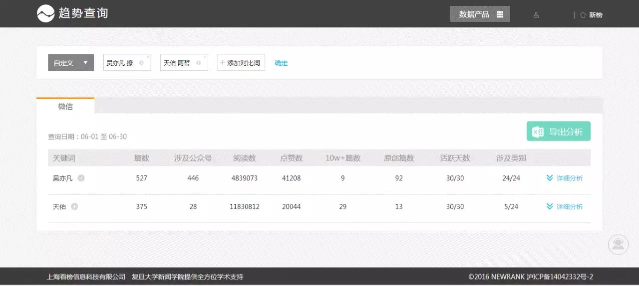Click the plus circle next to 吴亦凡 row
The image size is (639, 286).
pos(81,178)
